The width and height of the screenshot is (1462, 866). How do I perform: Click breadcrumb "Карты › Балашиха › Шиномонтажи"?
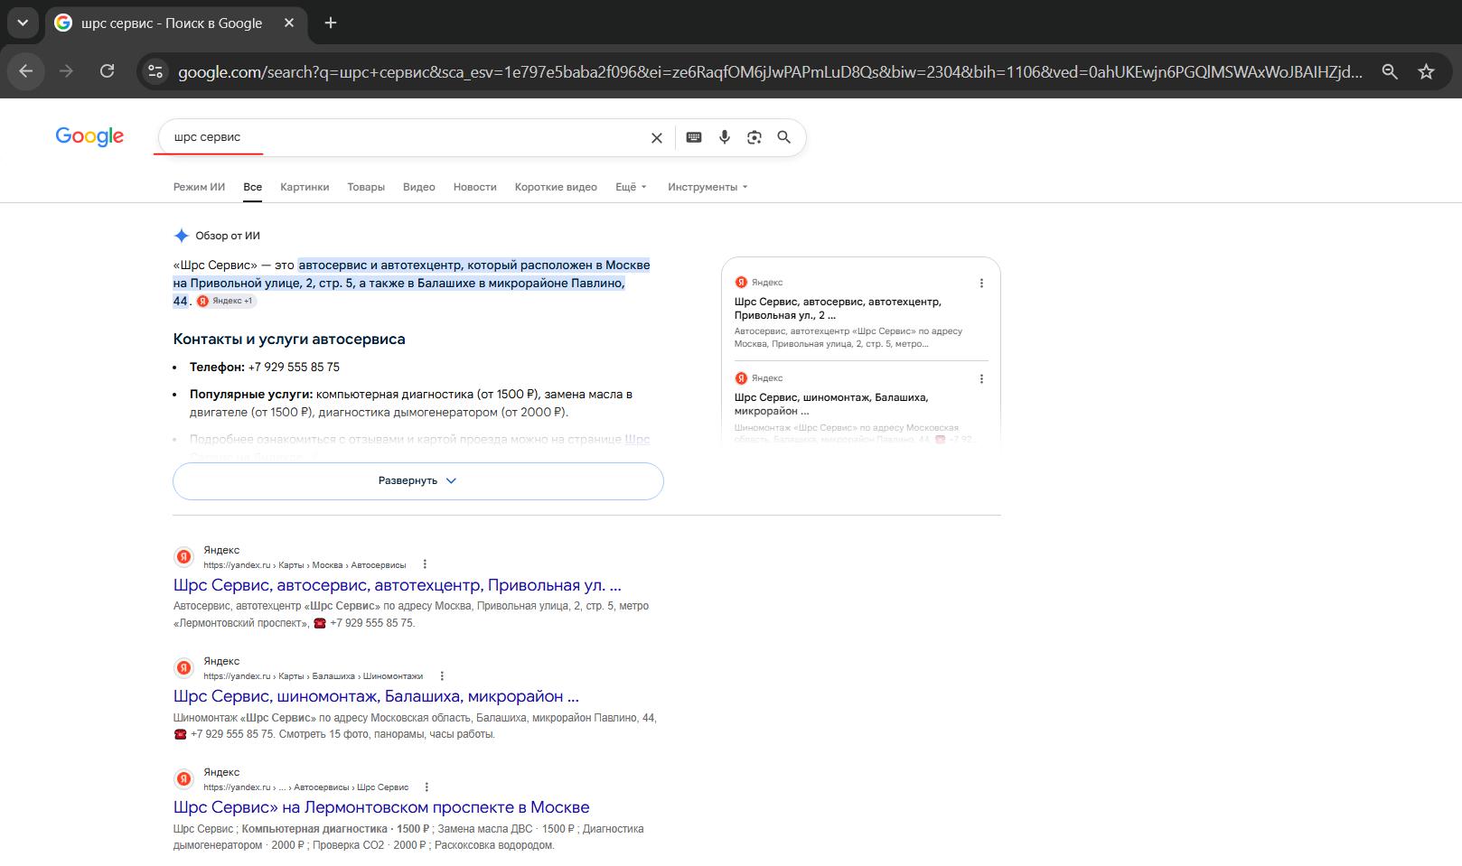(351, 676)
